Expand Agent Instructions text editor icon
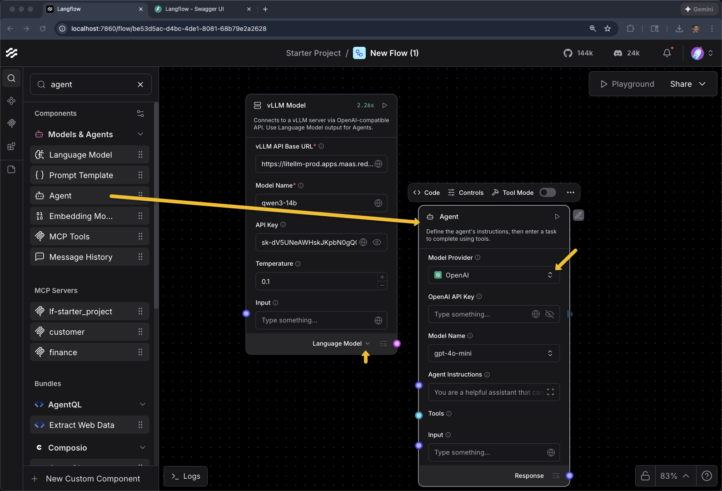This screenshot has width=722, height=491. pos(550,392)
